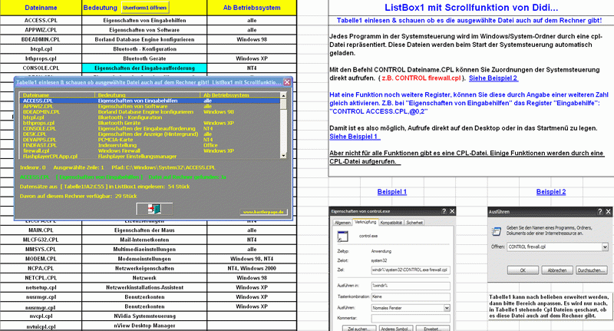Click the 'Anderes Symbol...' button
Viewport: 614px width, 331px height.
tap(395, 328)
